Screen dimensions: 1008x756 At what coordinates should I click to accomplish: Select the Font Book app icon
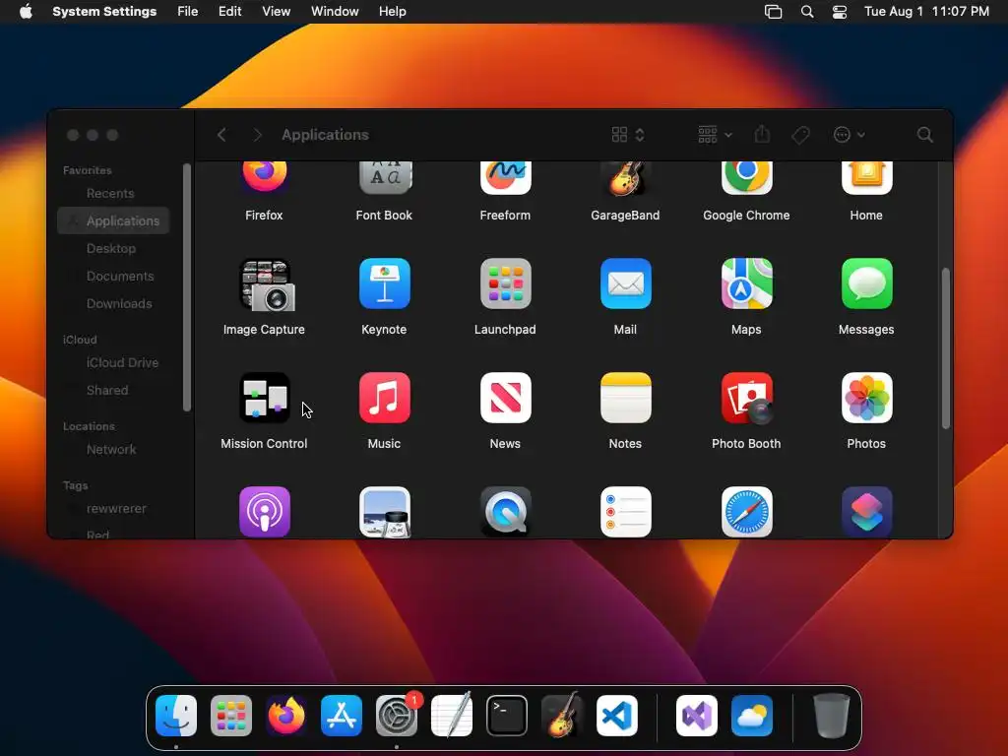click(385, 178)
